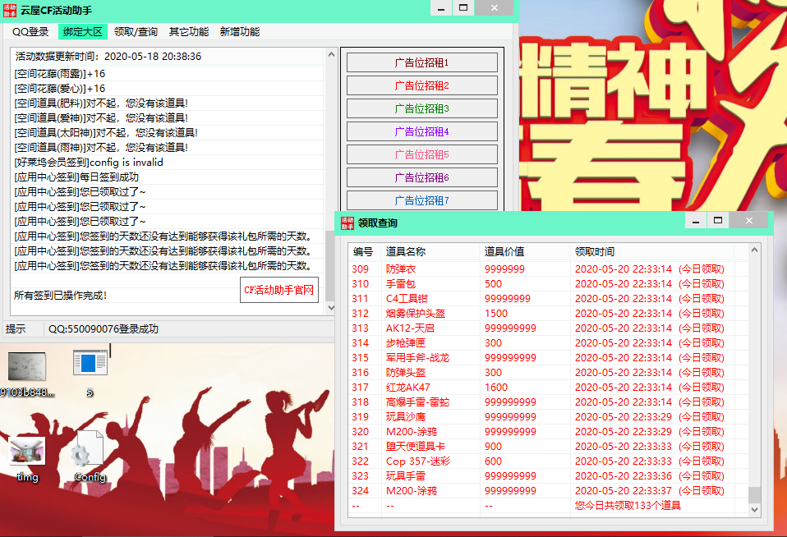Minimize the 云屋CF活动助手 main window
Screen dimensions: 787x537
tap(441, 9)
